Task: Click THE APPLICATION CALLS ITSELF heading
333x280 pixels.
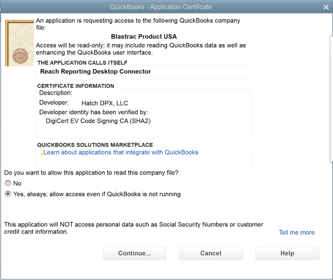Action: click(x=83, y=63)
